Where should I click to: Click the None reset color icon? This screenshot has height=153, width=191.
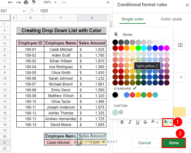(x=116, y=34)
